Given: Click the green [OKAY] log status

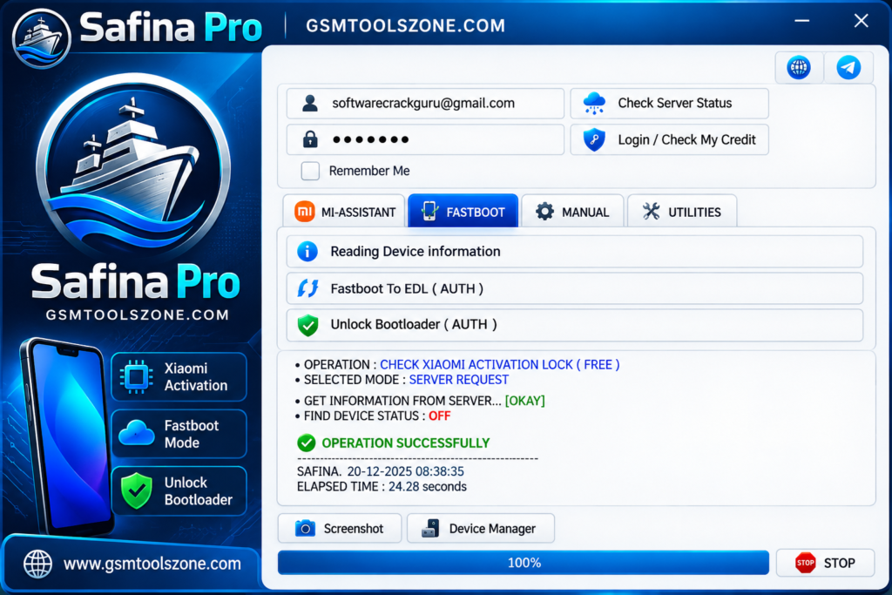Looking at the screenshot, I should coord(524,401).
